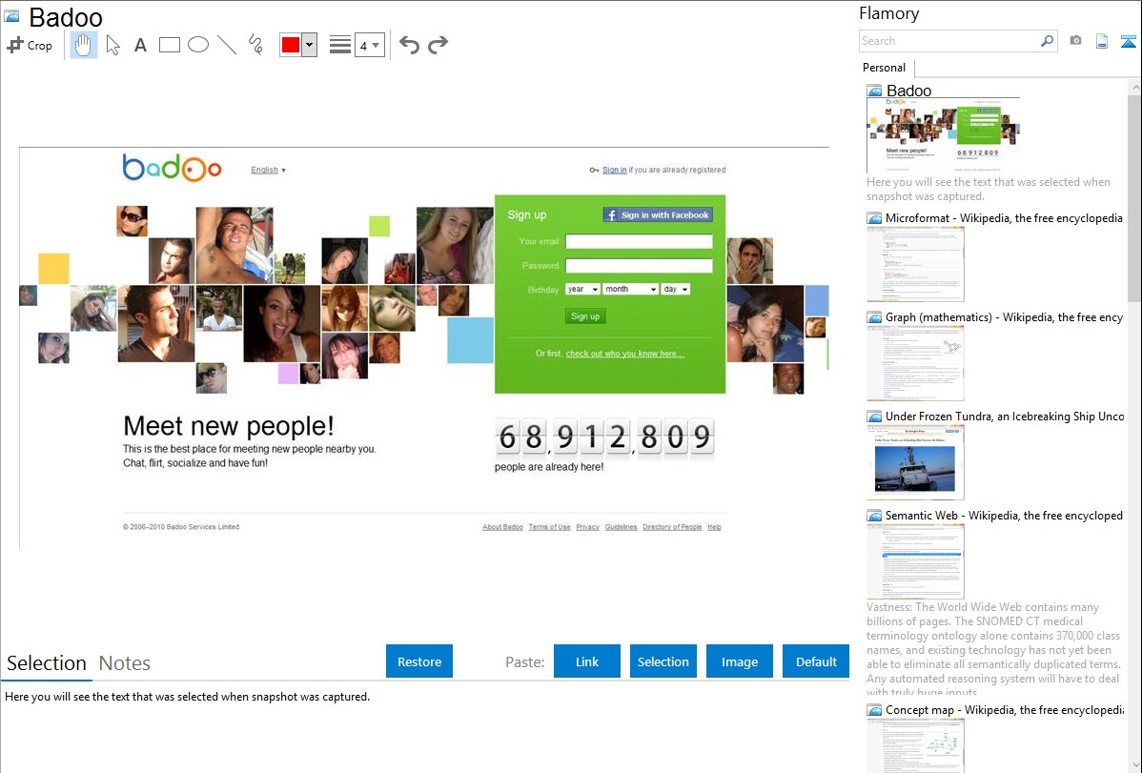
Task: Click the Badoo entry icon in sidebar
Action: click(874, 92)
